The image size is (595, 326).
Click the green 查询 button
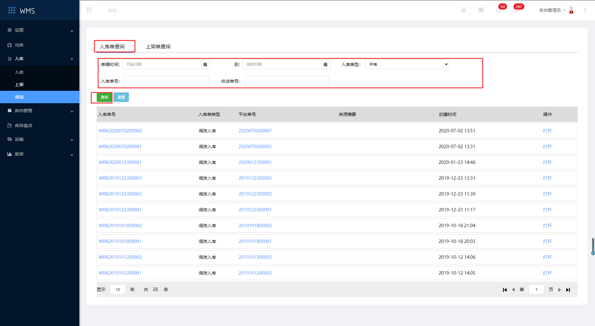104,97
